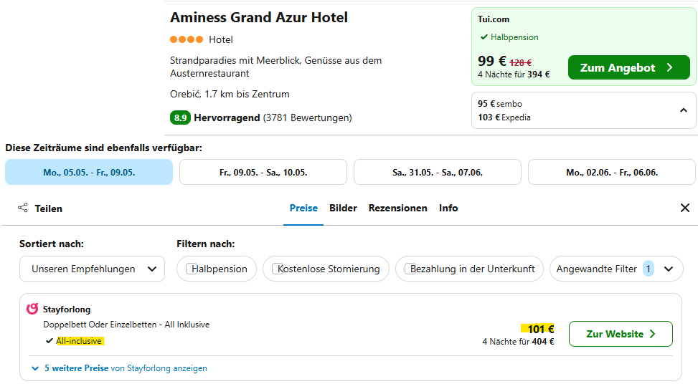Tick the Halbpension filter checkbox
This screenshot has height=384, width=698.
[191, 269]
